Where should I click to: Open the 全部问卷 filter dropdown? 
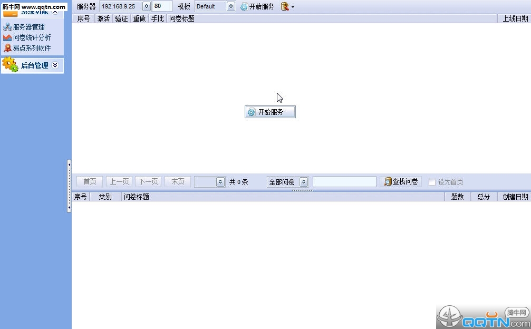pos(304,182)
